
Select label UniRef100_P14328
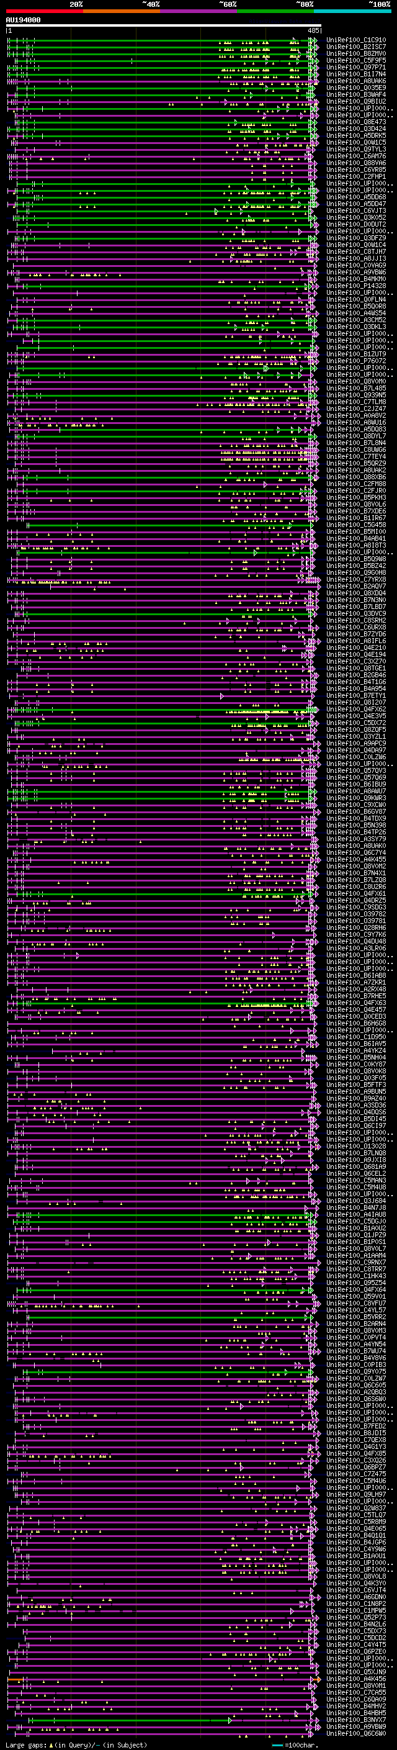(356, 286)
